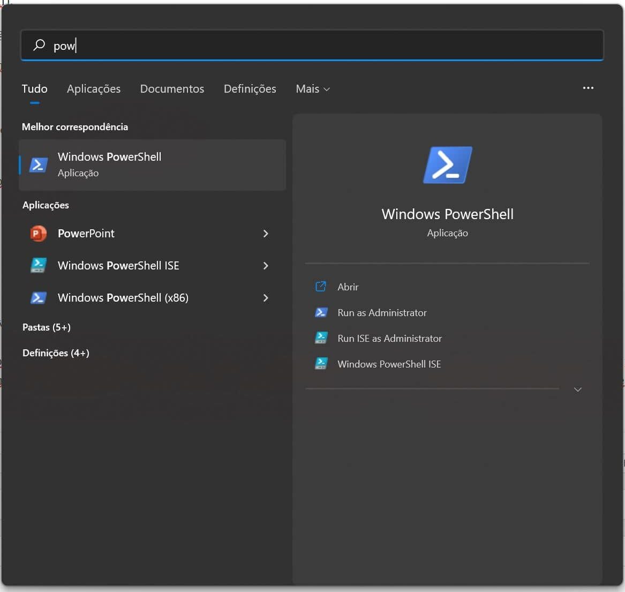Show the Definições (4+) results group

56,353
